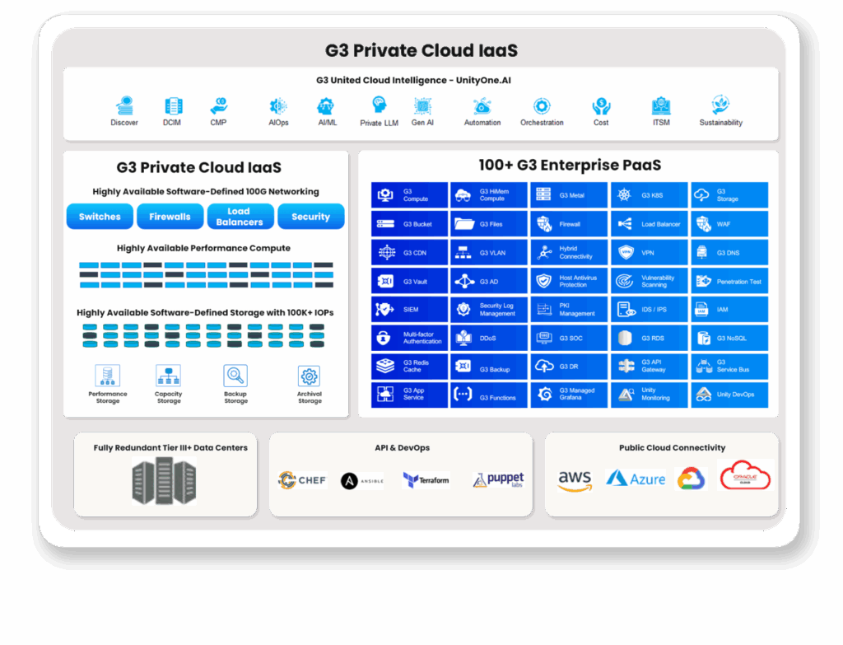Click the Firewalls button
843x645 pixels.
point(170,217)
